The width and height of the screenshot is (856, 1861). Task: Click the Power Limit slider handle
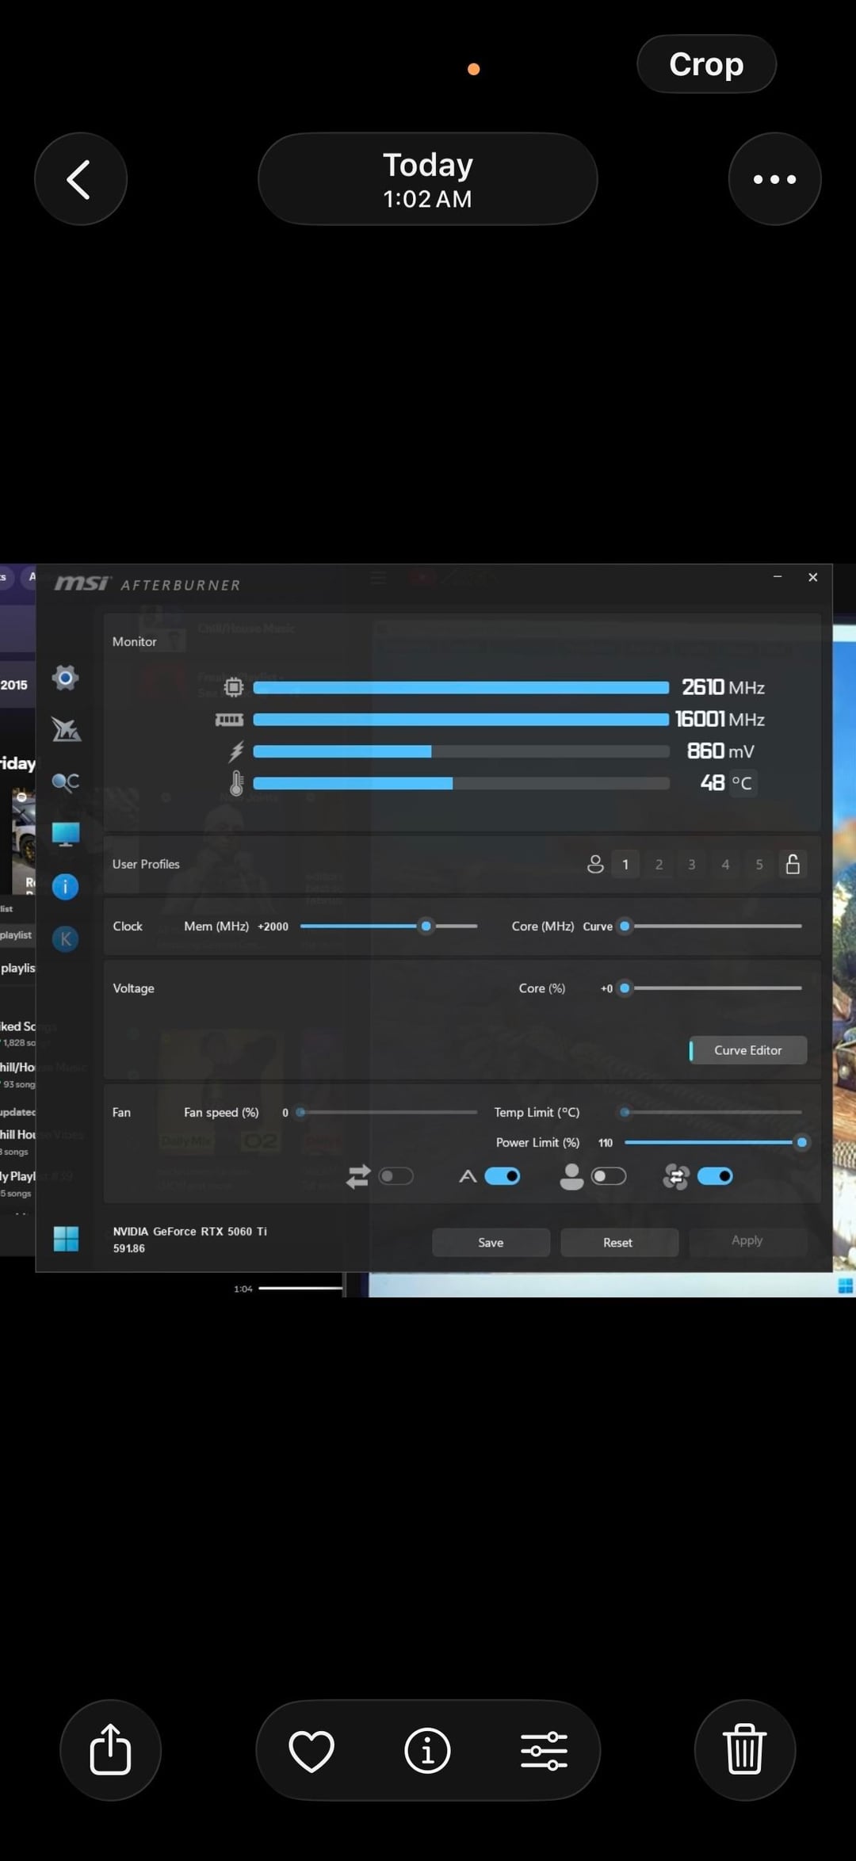pos(801,1142)
